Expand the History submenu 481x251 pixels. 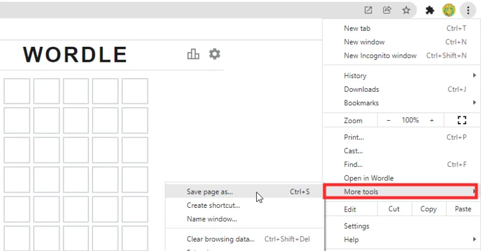click(x=402, y=76)
